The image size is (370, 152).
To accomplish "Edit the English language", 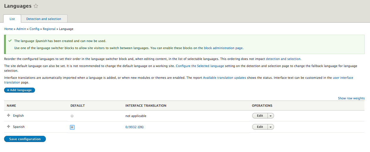I will coord(260,116).
